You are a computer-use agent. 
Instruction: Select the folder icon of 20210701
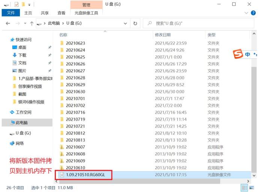(62, 98)
